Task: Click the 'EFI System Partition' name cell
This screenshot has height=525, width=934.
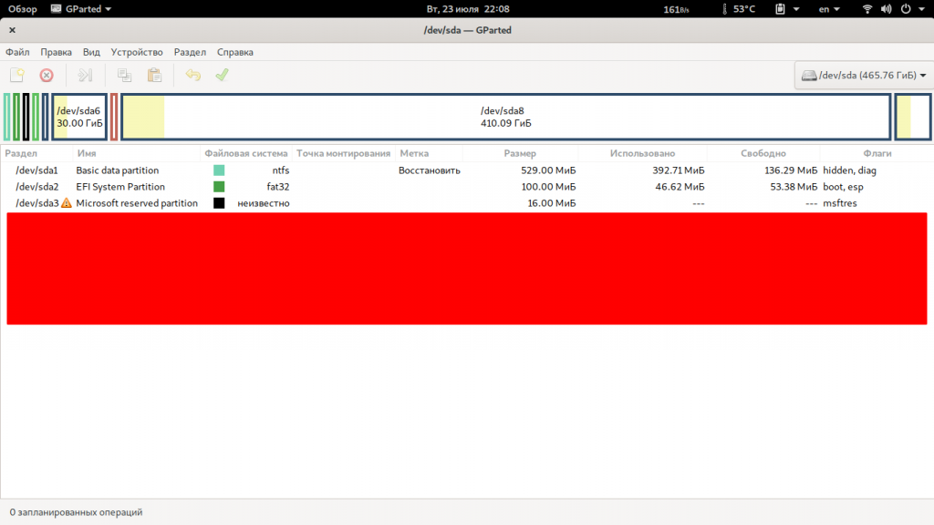Action: click(120, 187)
